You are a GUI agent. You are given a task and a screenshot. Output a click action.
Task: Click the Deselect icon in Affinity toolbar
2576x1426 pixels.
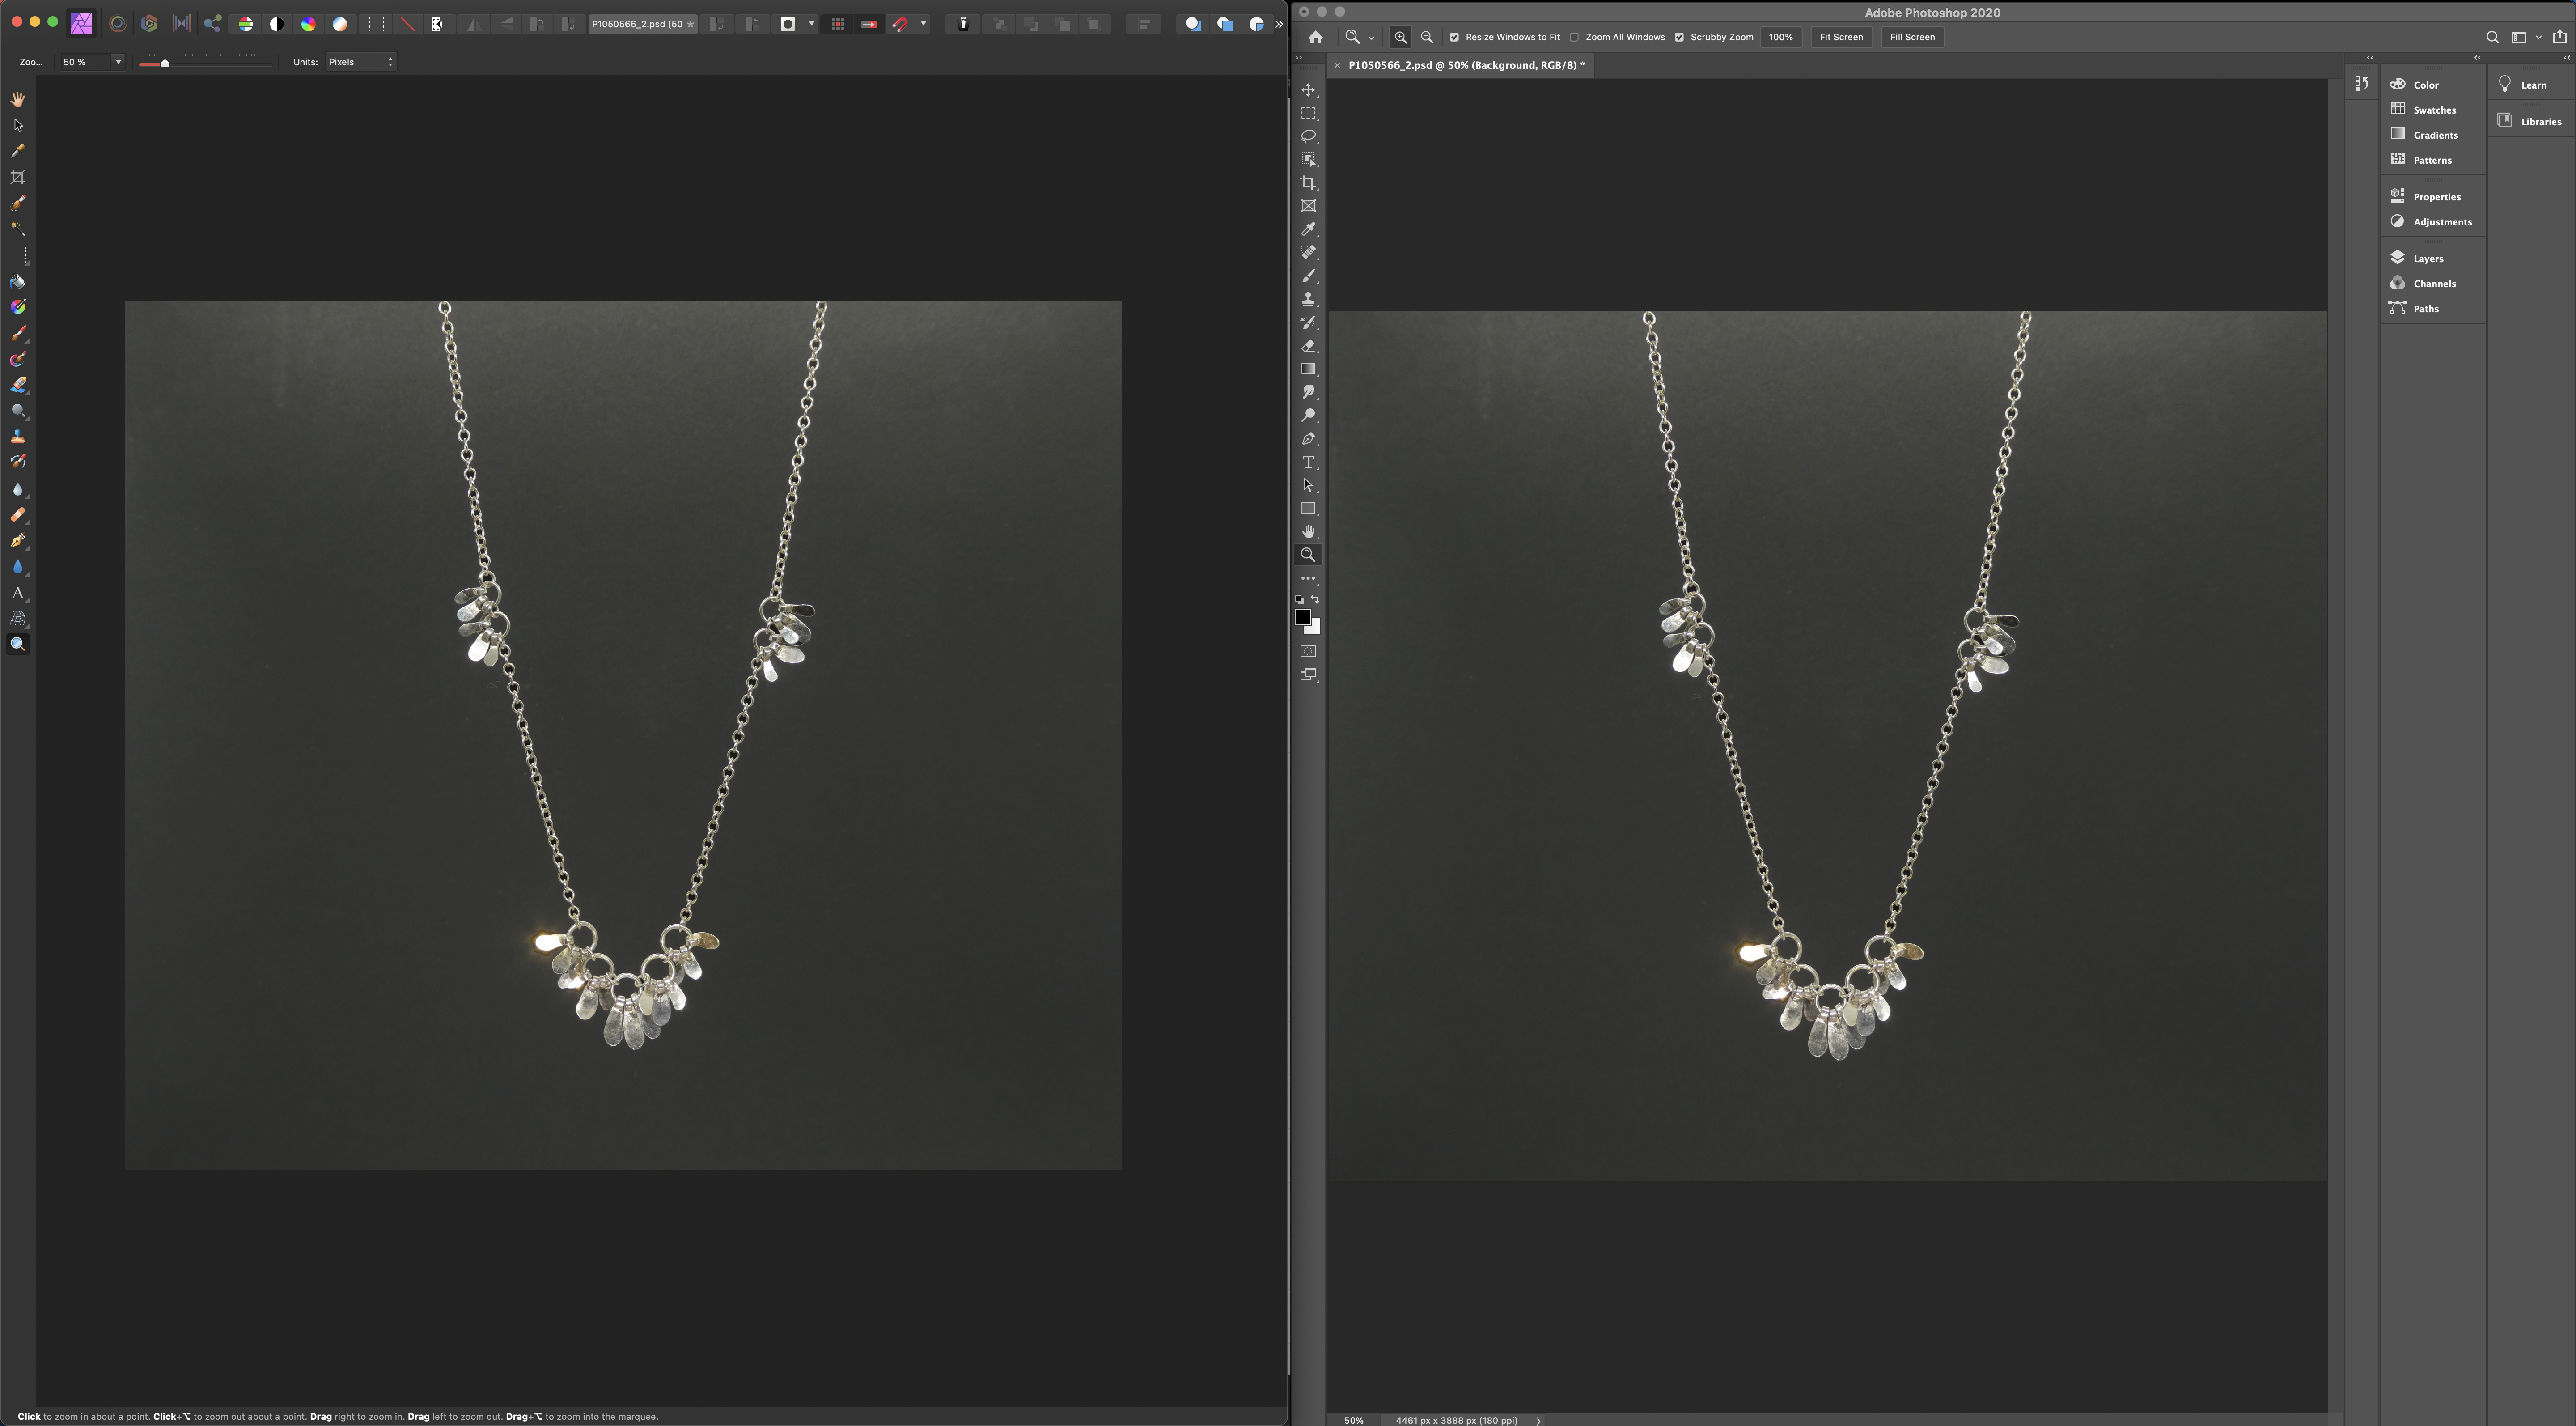(x=408, y=24)
